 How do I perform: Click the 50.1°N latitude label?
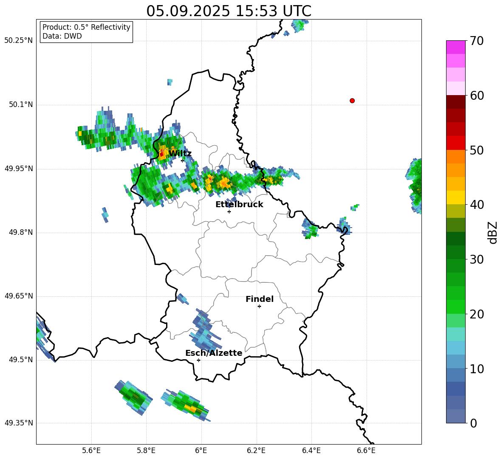point(21,105)
